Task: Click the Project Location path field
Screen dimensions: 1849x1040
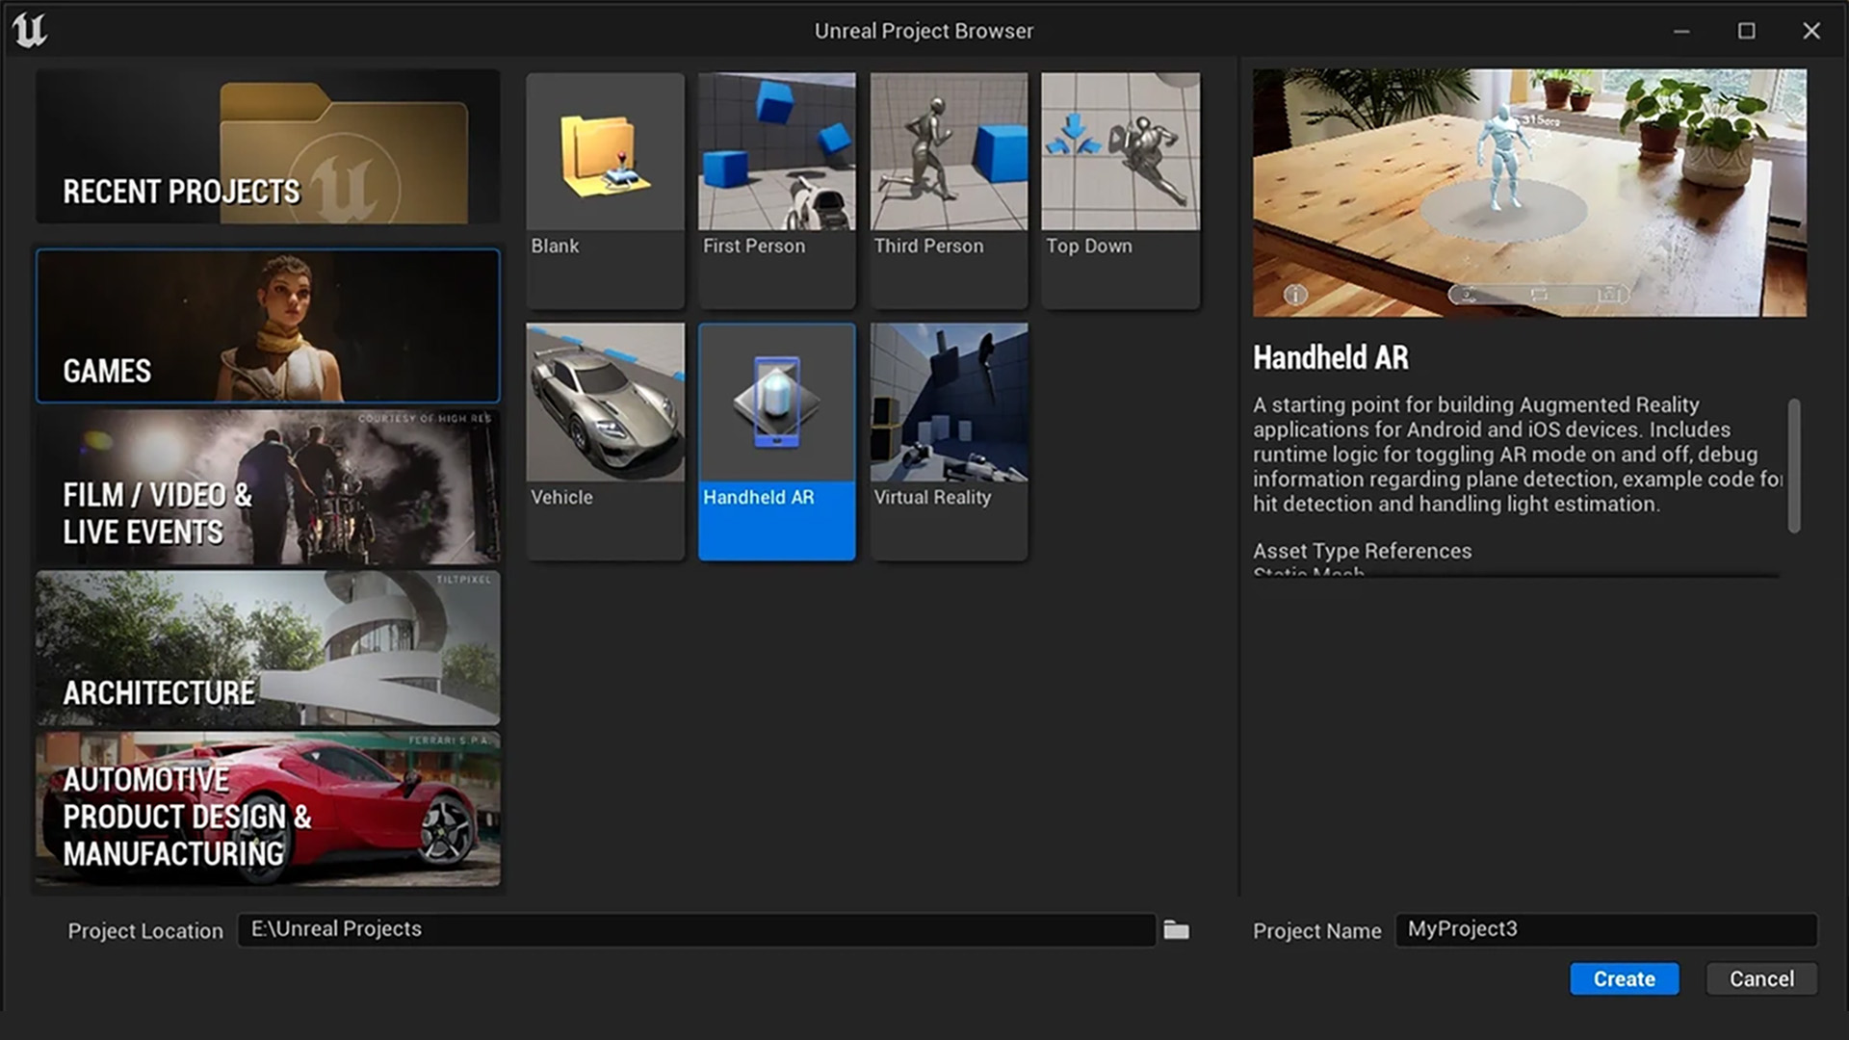Action: (695, 929)
